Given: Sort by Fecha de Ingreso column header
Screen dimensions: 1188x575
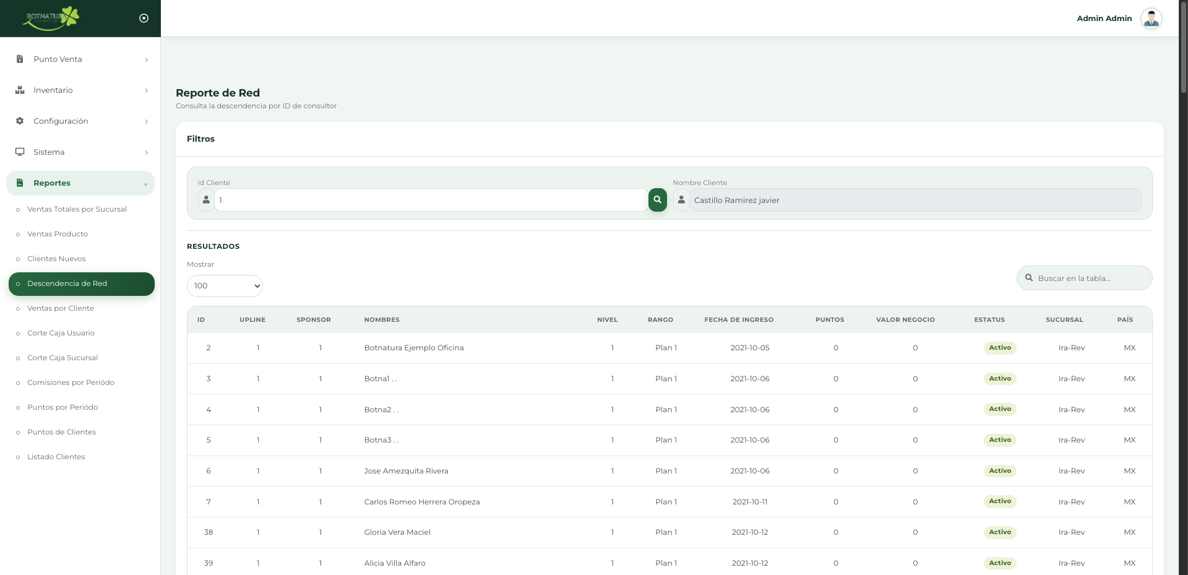Looking at the screenshot, I should (x=739, y=320).
